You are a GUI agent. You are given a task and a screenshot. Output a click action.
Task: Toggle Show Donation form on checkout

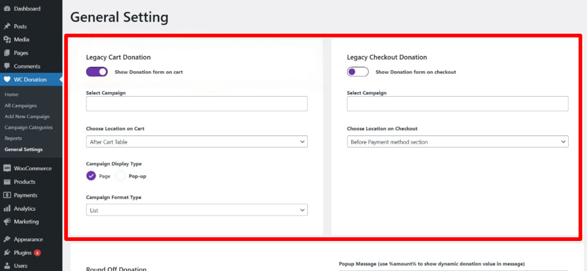357,71
